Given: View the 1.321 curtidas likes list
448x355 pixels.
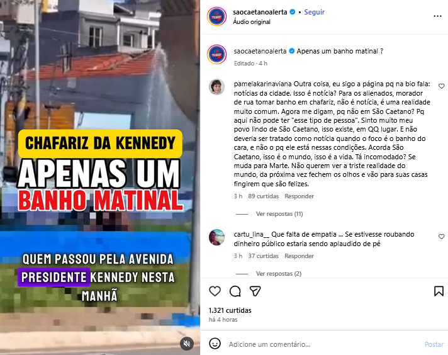Looking at the screenshot, I should pos(230,310).
